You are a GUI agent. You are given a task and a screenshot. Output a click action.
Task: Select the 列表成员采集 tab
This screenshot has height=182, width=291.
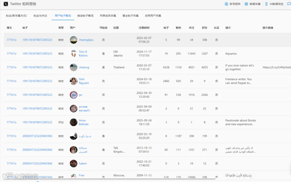(x=108, y=16)
